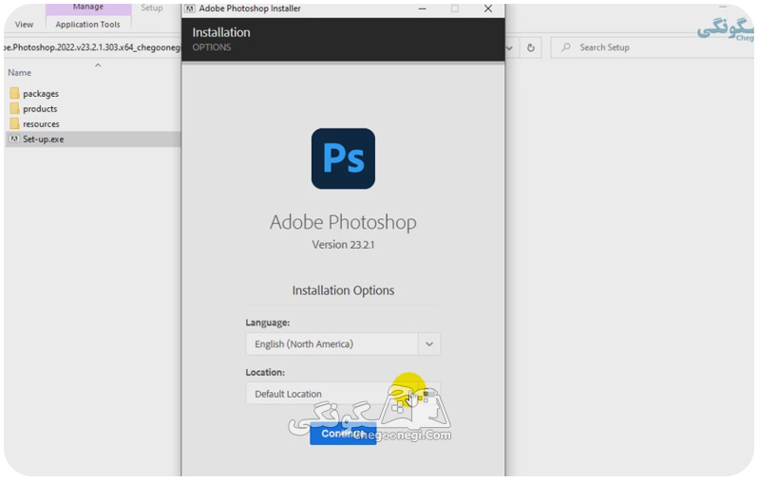Open the products folder icon
758x482 pixels.
coord(14,109)
